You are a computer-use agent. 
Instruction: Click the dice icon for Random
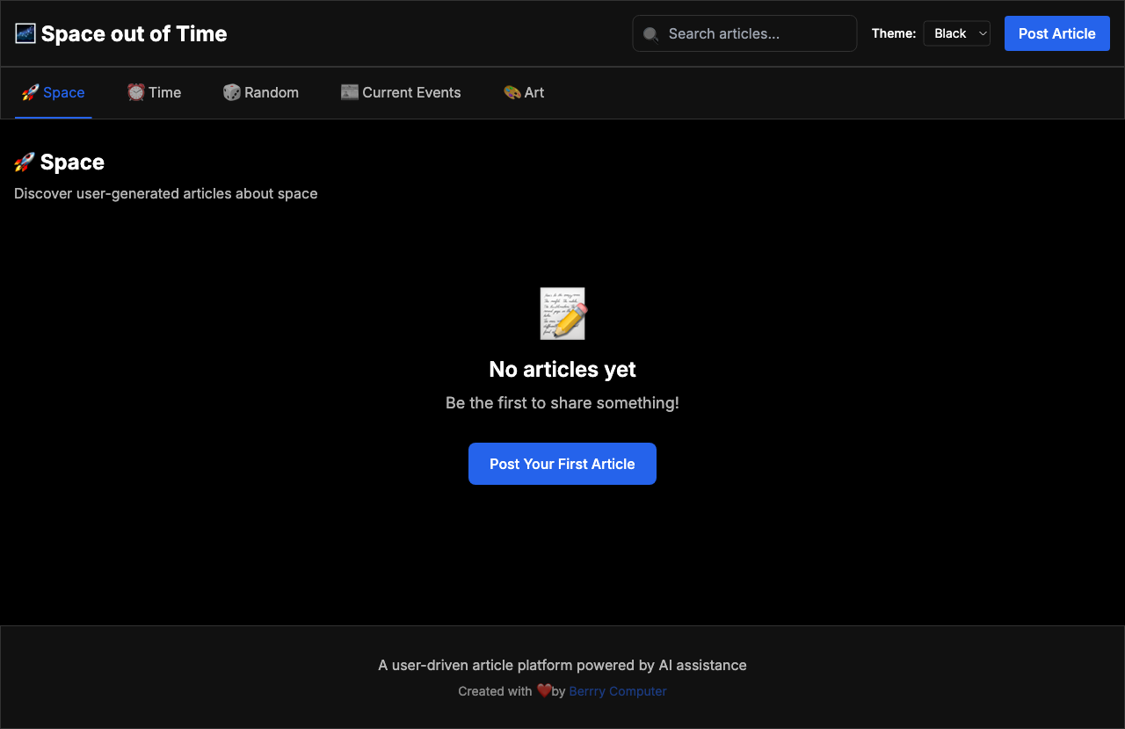(231, 92)
